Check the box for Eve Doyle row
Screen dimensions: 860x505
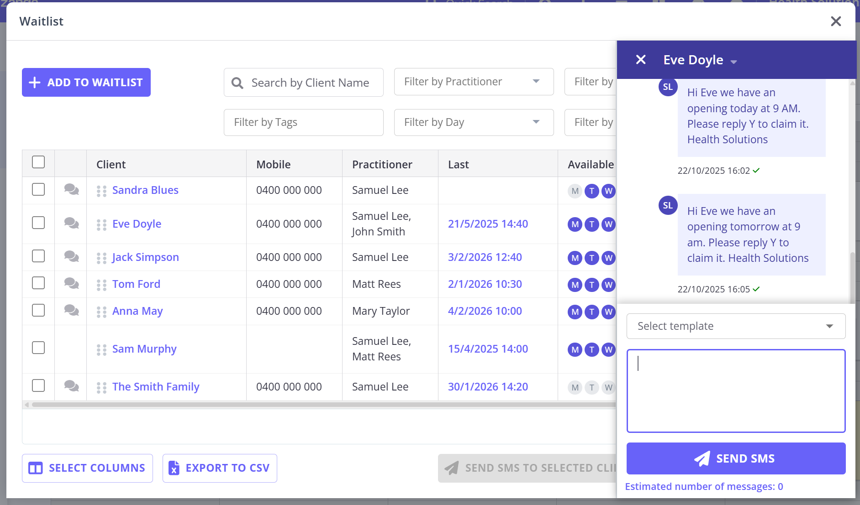[x=38, y=223]
